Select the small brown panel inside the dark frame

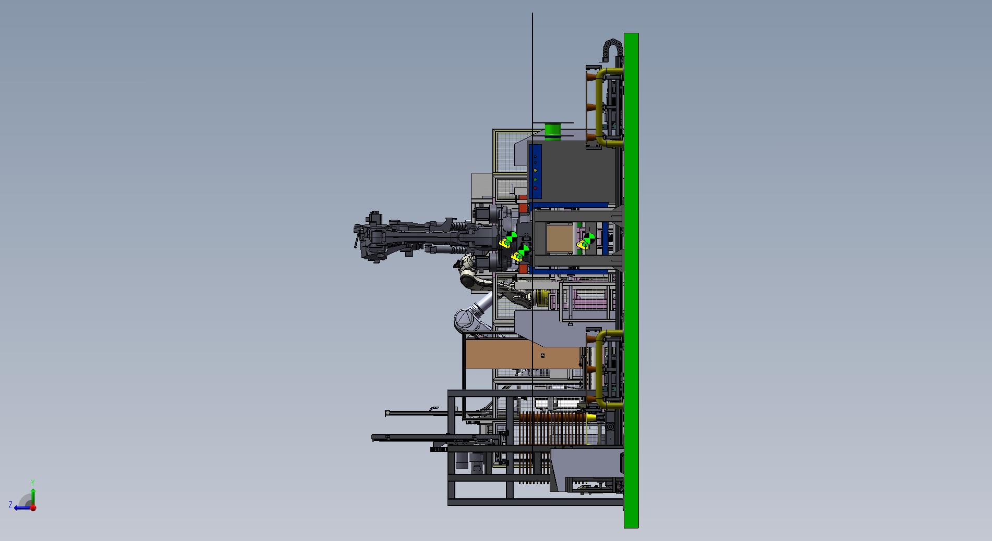click(x=559, y=239)
